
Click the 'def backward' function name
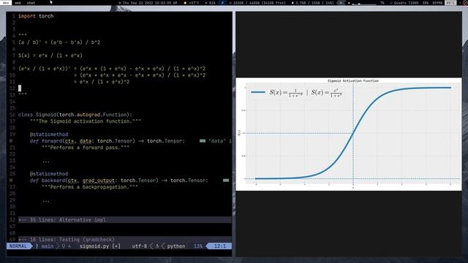[53, 180]
